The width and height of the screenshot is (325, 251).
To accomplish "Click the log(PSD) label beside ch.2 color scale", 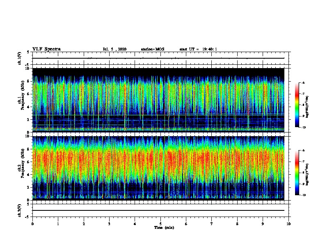I will tap(307, 175).
